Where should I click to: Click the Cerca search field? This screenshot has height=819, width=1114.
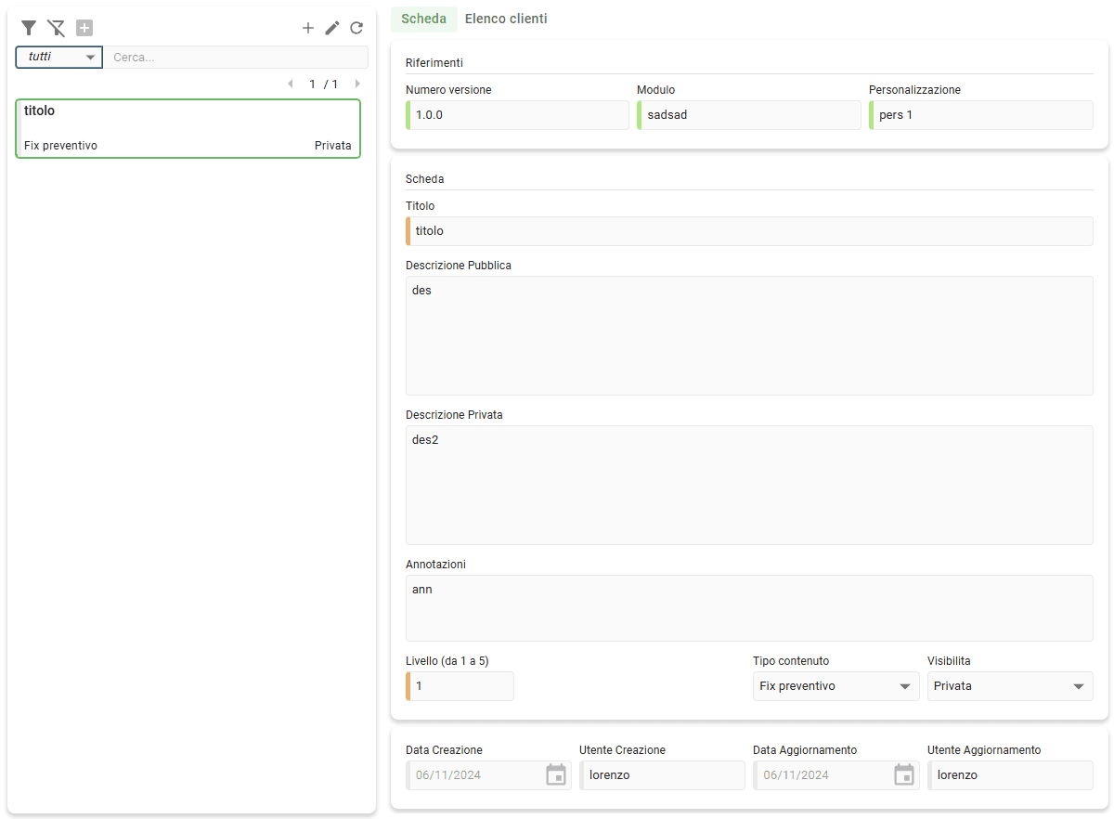[x=236, y=58]
